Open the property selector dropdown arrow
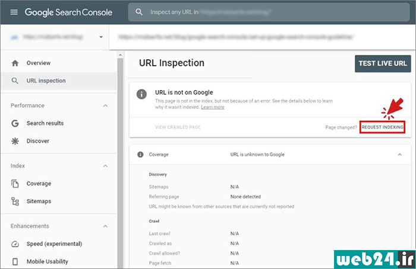Viewport: 416px width, 269px height. click(x=101, y=37)
